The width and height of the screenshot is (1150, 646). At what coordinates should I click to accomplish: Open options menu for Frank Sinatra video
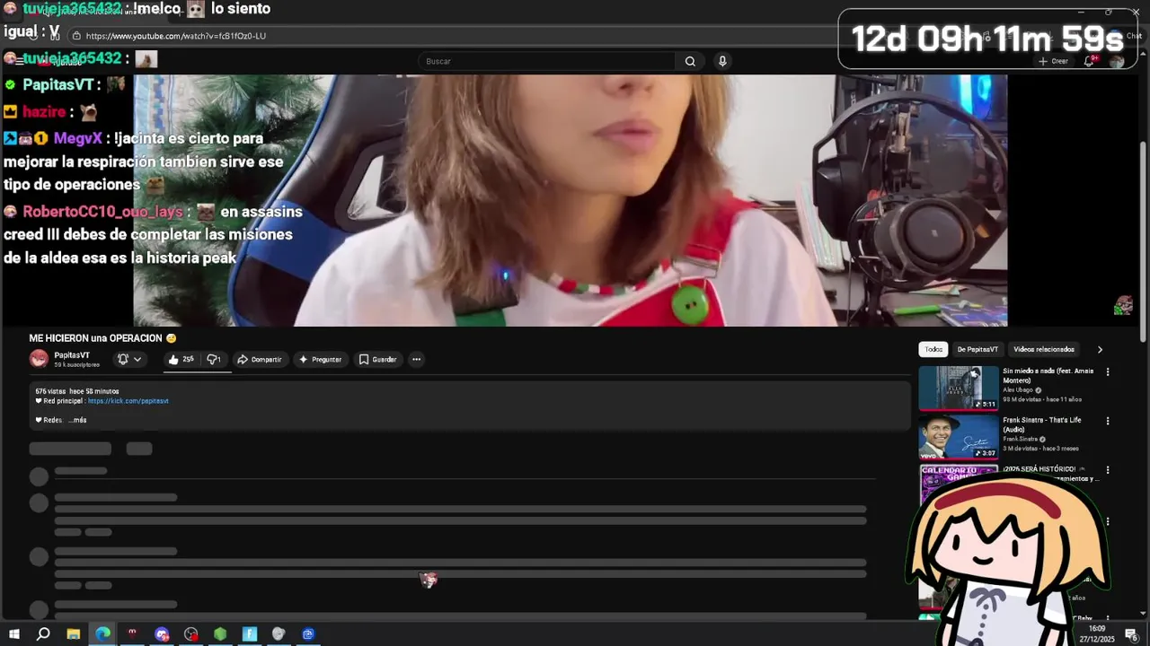1108,421
